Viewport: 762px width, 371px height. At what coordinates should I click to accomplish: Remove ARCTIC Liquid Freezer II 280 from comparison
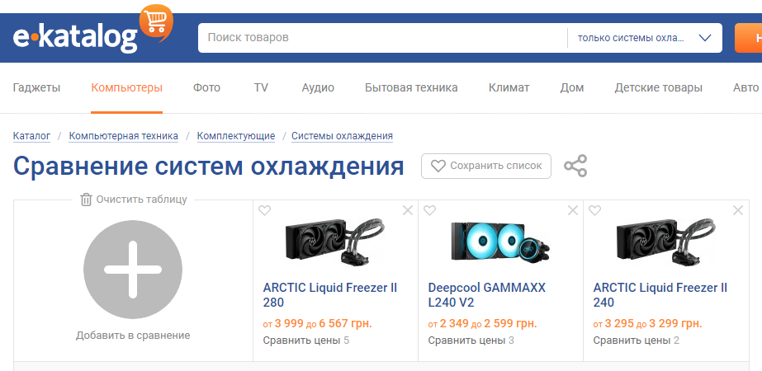(x=408, y=210)
